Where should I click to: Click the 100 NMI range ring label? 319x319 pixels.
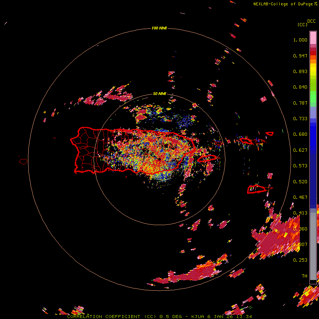159,28
